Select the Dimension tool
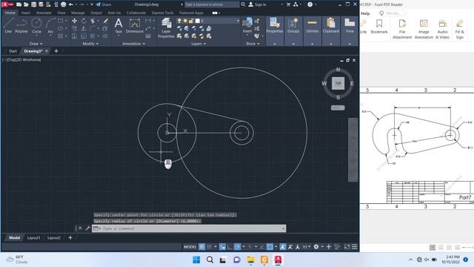This screenshot has height=267, width=474. (135, 25)
